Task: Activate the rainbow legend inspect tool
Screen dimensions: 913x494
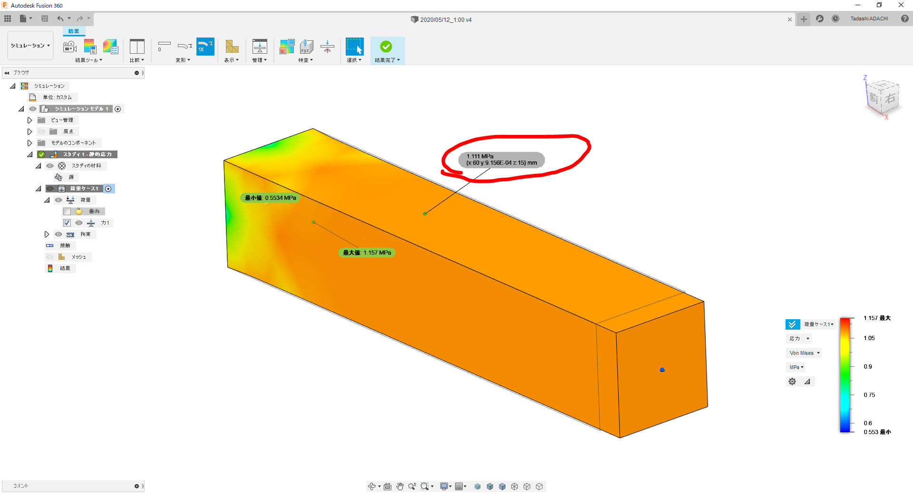Action: pos(287,46)
